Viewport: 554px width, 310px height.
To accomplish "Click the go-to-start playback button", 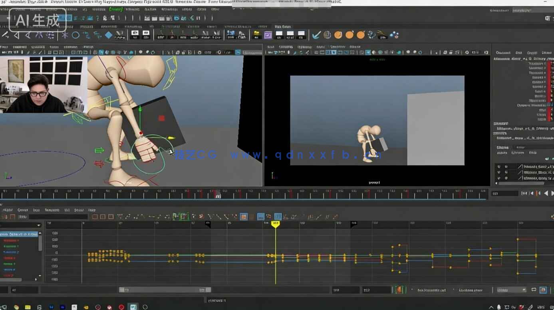I will click(x=524, y=193).
